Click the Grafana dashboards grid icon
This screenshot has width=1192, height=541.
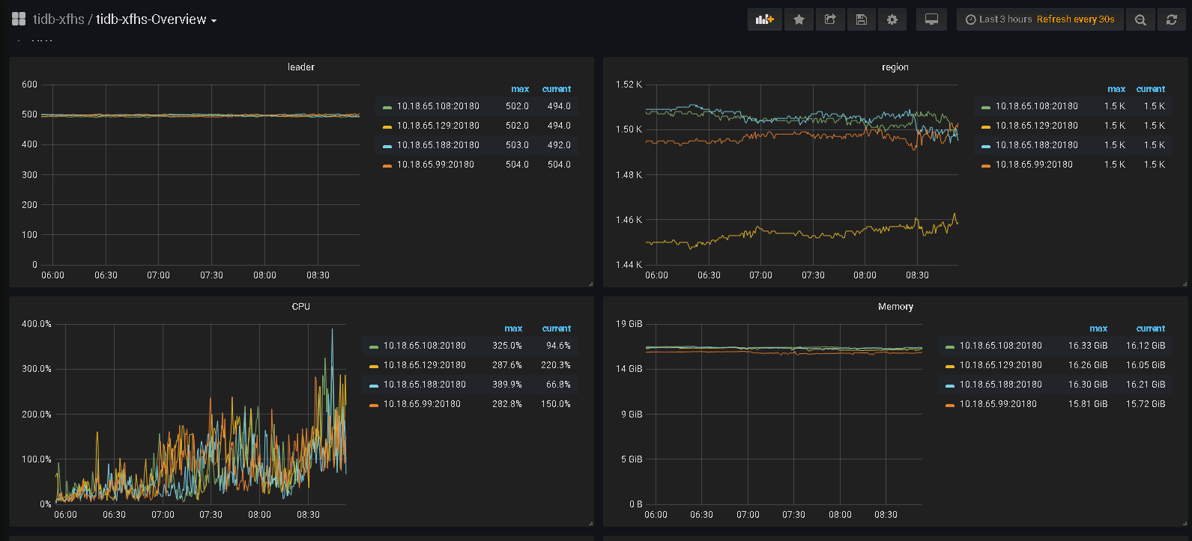19,19
